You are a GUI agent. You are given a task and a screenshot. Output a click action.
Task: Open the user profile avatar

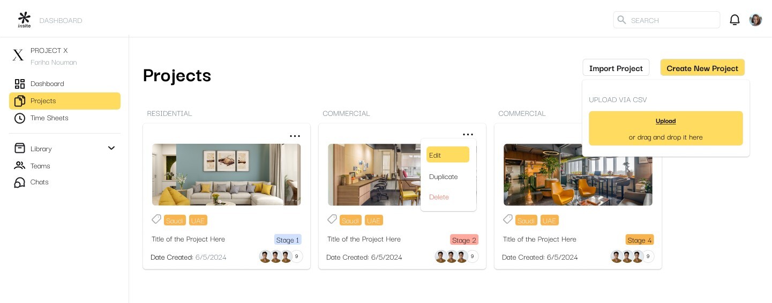point(755,20)
